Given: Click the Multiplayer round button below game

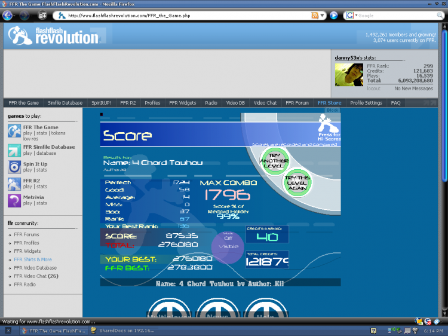Looking at the screenshot, I should [x=169, y=308].
